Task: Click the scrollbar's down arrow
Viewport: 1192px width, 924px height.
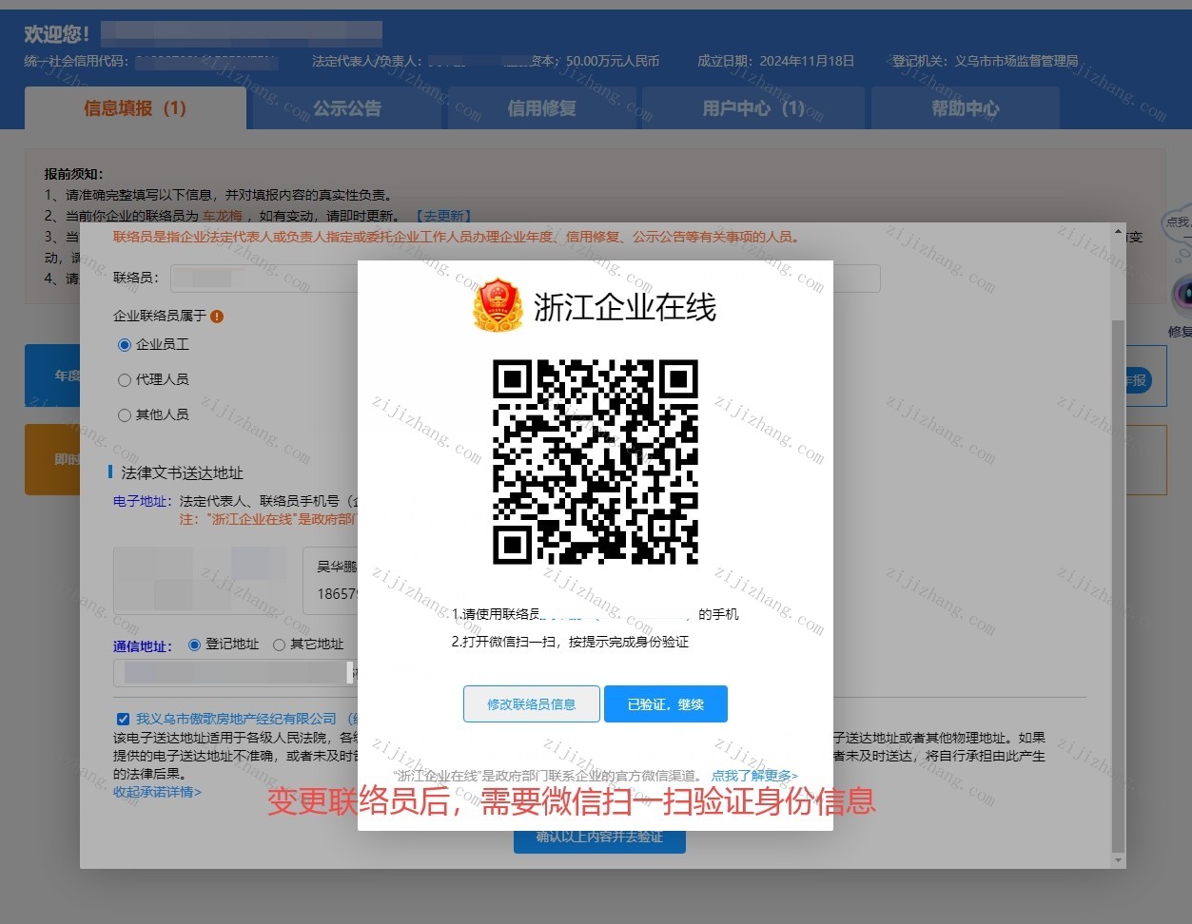Action: (x=1118, y=860)
